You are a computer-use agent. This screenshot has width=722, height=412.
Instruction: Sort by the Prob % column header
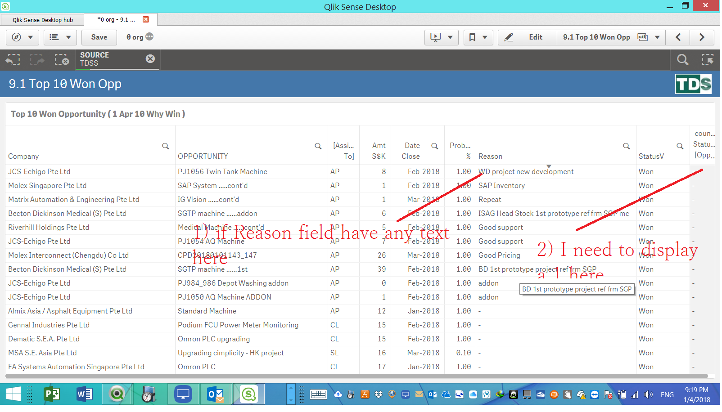pos(460,151)
